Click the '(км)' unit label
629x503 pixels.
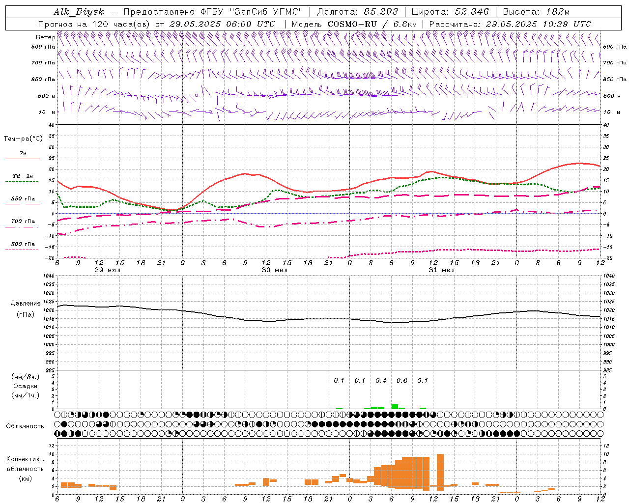(25, 478)
